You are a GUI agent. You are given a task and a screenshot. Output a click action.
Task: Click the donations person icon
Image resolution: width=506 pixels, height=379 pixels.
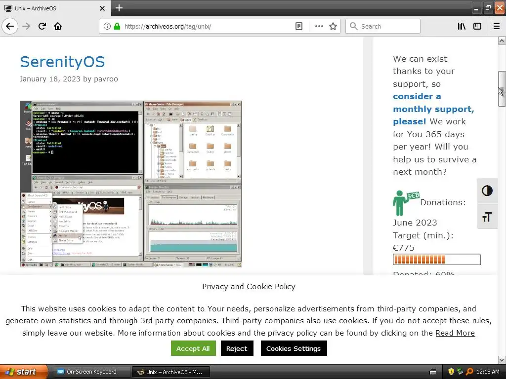coord(405,203)
